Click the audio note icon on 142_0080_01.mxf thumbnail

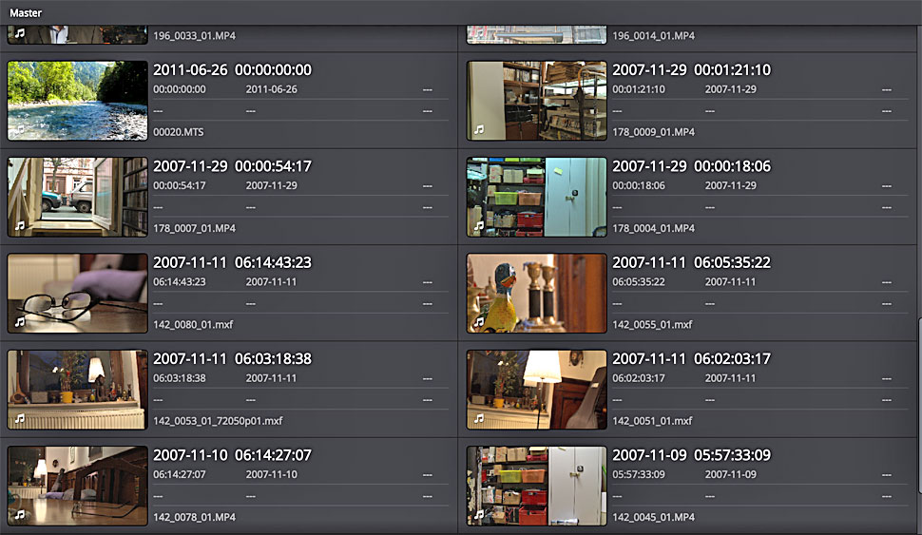click(x=20, y=322)
